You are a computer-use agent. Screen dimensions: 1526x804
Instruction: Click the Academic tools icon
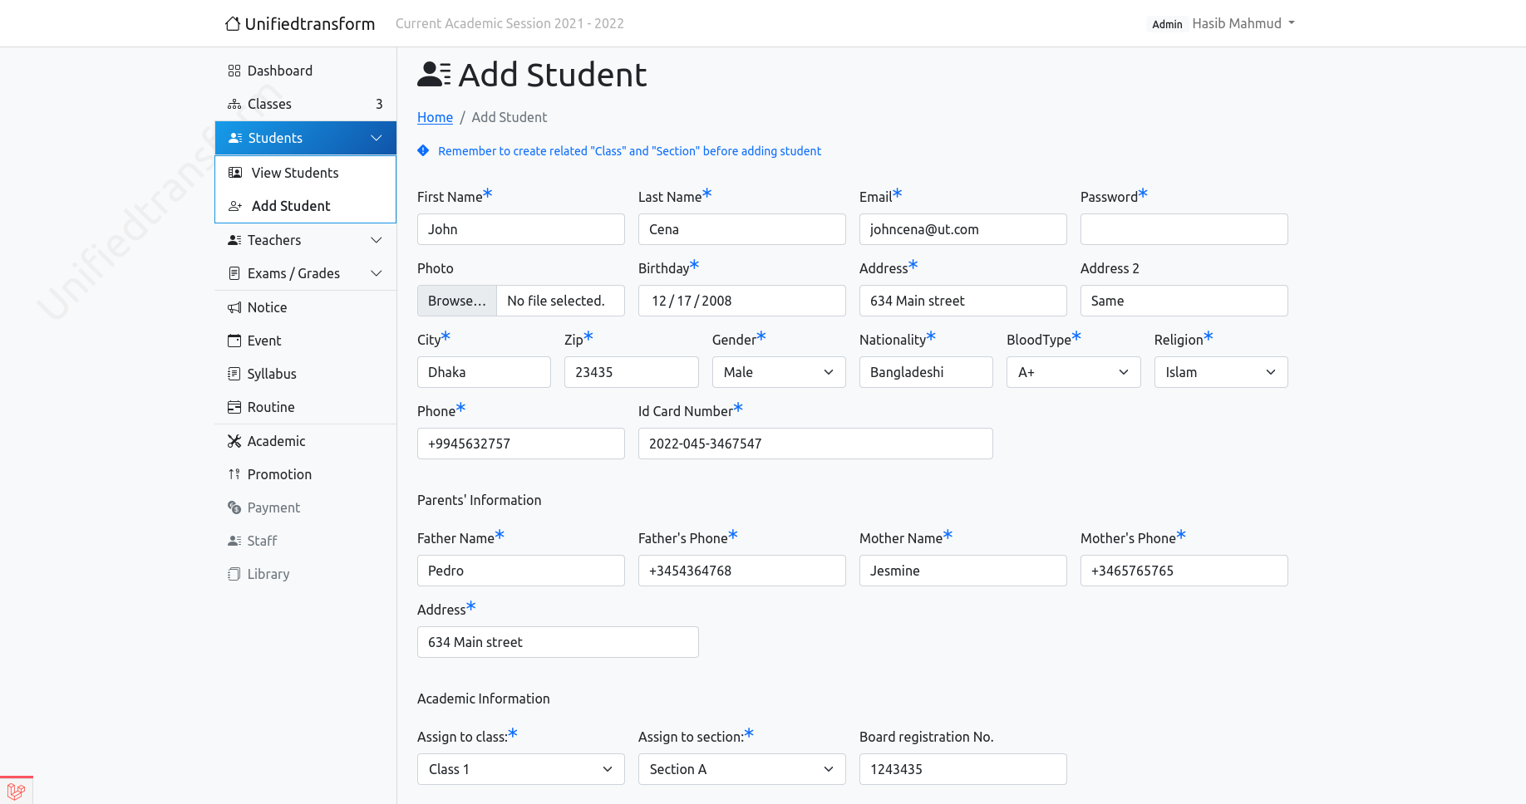tap(234, 441)
